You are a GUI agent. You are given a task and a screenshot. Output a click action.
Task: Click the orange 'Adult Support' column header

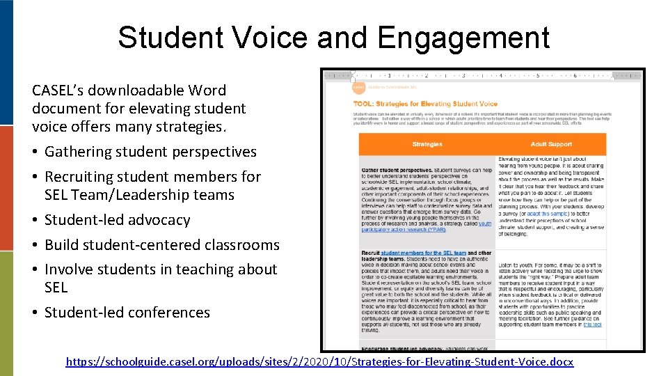coord(551,144)
